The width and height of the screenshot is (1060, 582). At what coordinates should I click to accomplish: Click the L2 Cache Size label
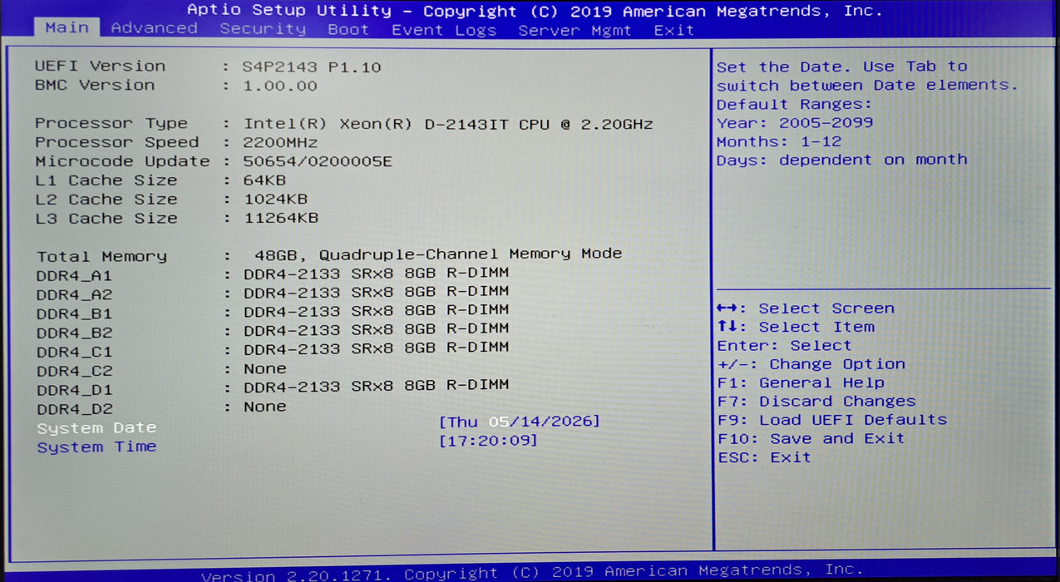coord(106,200)
